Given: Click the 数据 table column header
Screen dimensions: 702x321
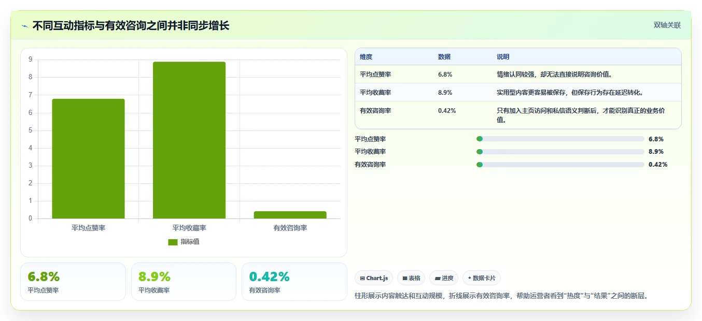Looking at the screenshot, I should [444, 57].
